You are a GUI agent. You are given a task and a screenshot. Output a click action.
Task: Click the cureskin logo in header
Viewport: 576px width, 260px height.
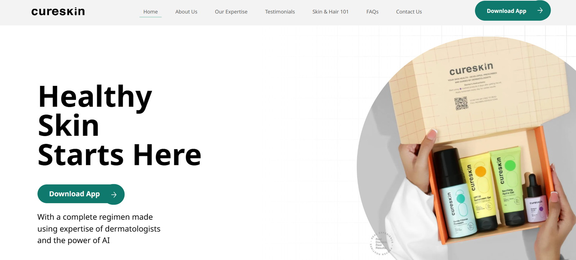click(58, 11)
